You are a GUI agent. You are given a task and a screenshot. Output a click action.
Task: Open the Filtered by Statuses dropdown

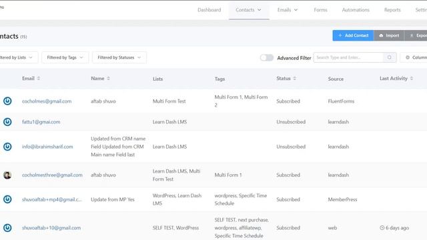(x=119, y=57)
